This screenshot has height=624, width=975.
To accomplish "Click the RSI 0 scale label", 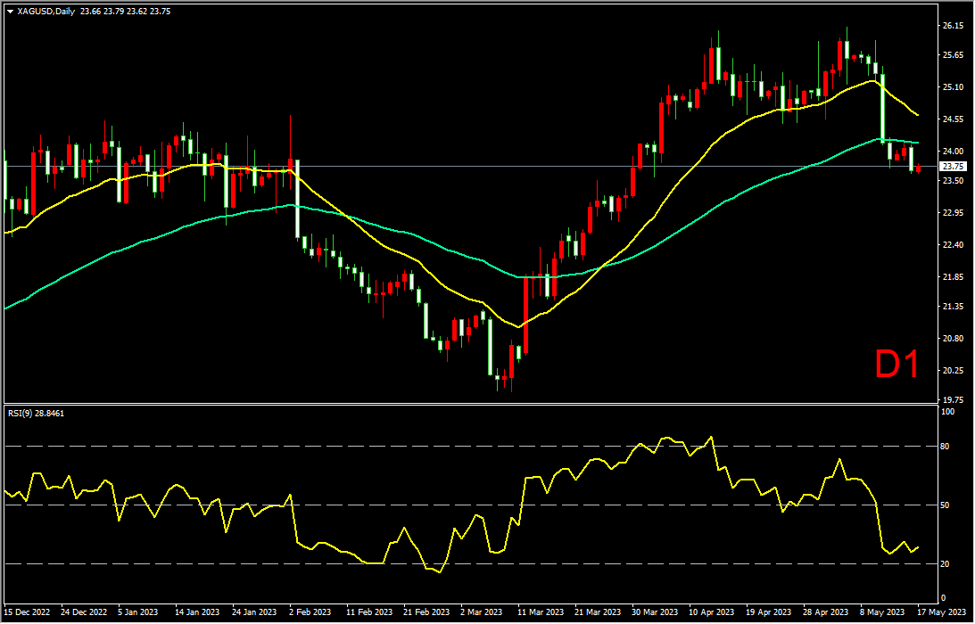I will click(x=945, y=598).
